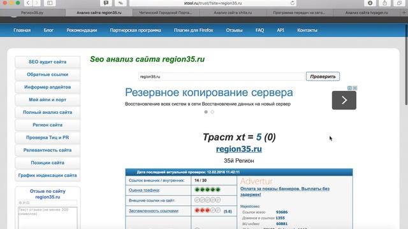Viewport: 408px width, 229px height.
Task: Select the first carousel dot of the ad
Action: (206, 112)
